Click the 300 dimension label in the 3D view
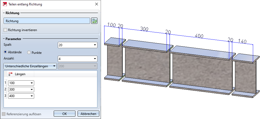 tap(144, 29)
